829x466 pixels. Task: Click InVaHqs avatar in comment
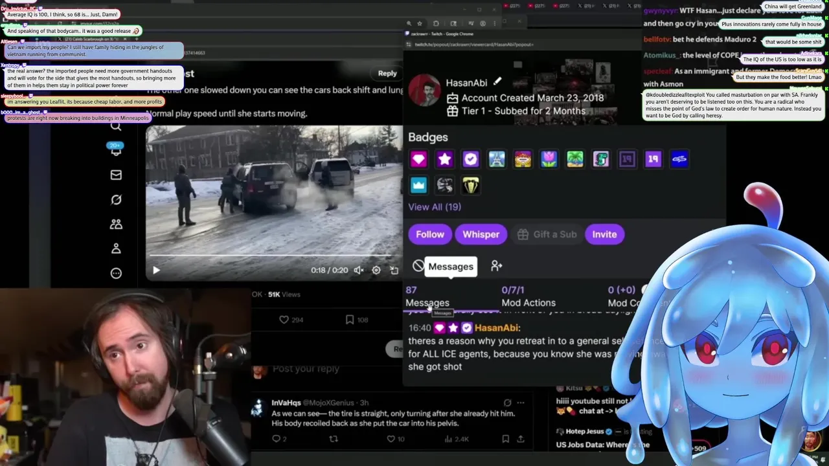click(x=259, y=407)
